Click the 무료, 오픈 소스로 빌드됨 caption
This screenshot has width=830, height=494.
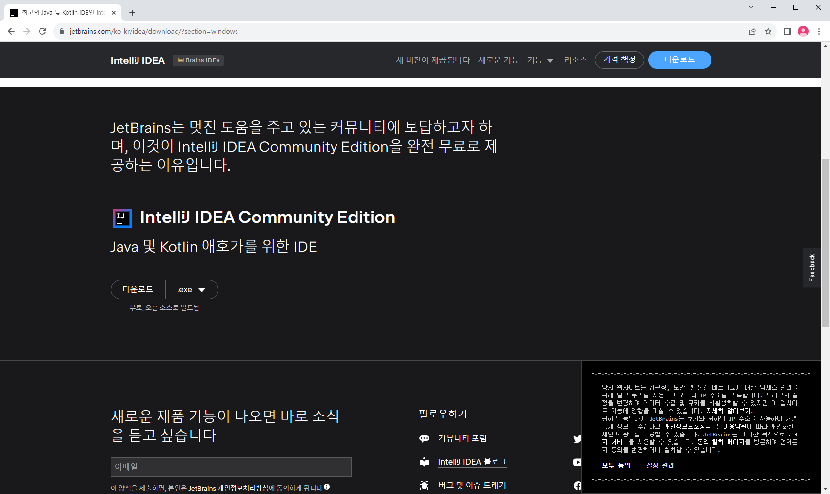(x=164, y=308)
